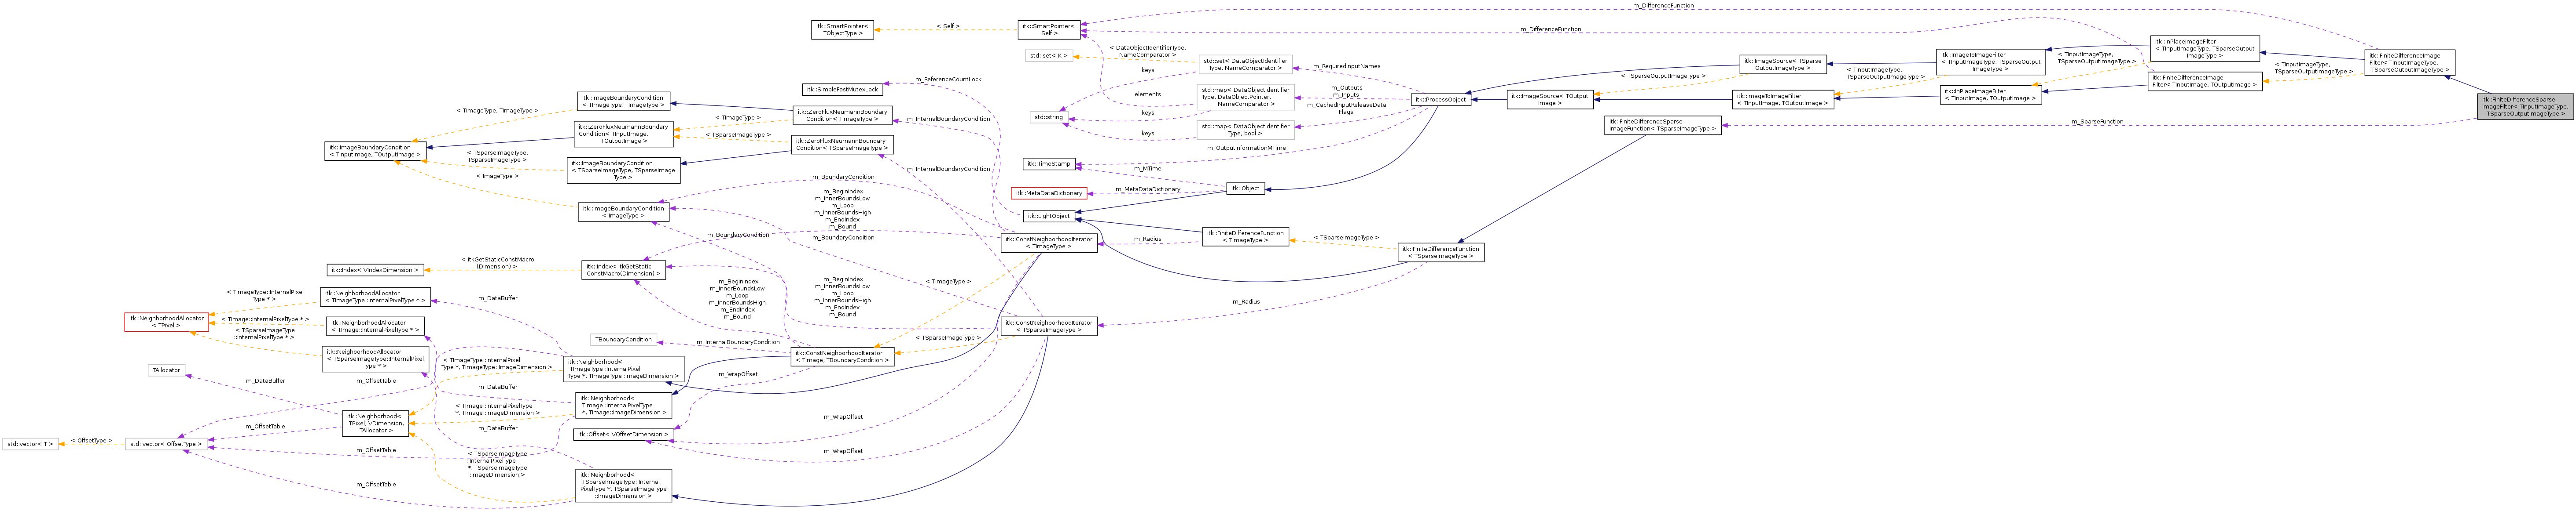Open itk::Offset< VOffsetDimension > node

623,435
